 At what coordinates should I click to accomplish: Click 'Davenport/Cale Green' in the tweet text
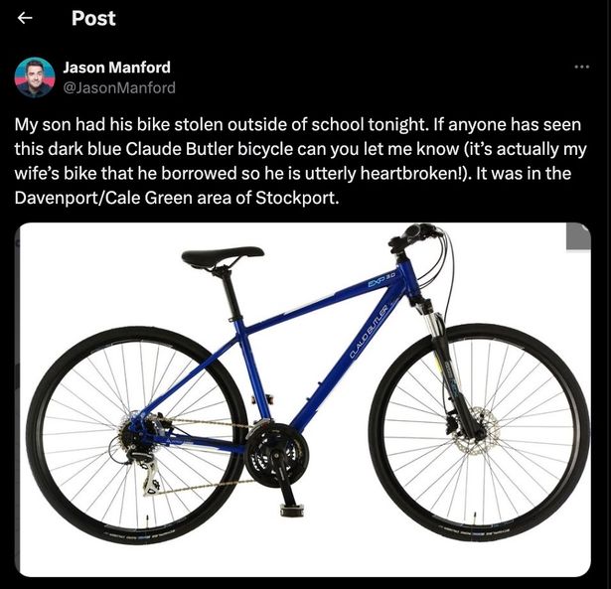click(103, 198)
